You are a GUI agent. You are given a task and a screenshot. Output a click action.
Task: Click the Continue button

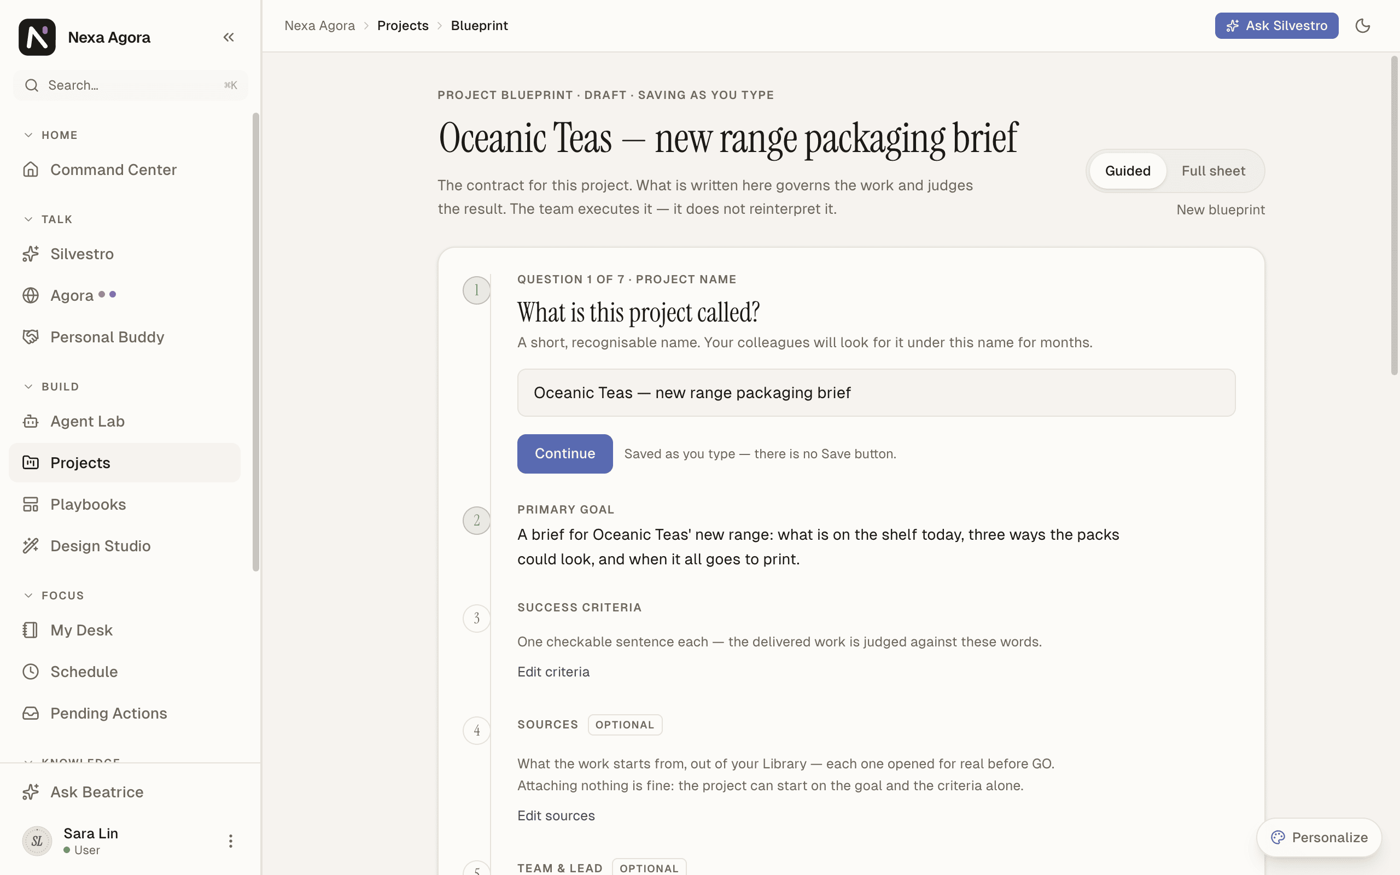click(564, 454)
